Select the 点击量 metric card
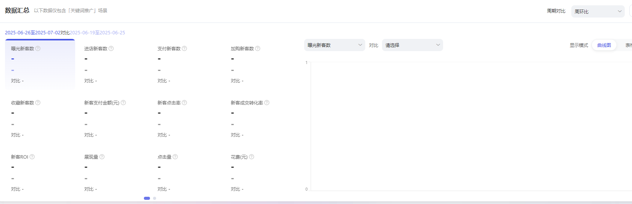Screen dimensions: 632x204 click(x=186, y=172)
